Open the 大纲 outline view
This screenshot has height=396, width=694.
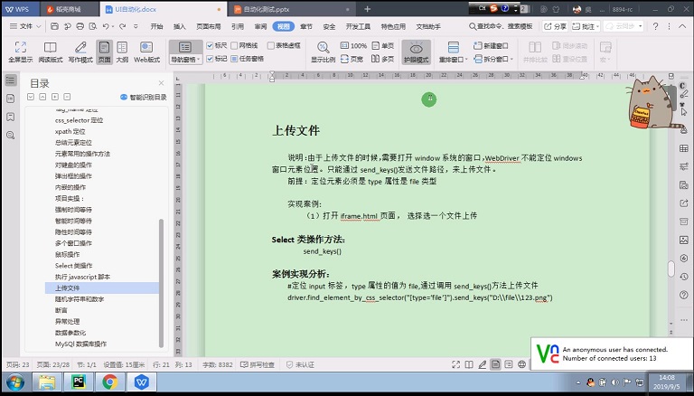tap(122, 52)
